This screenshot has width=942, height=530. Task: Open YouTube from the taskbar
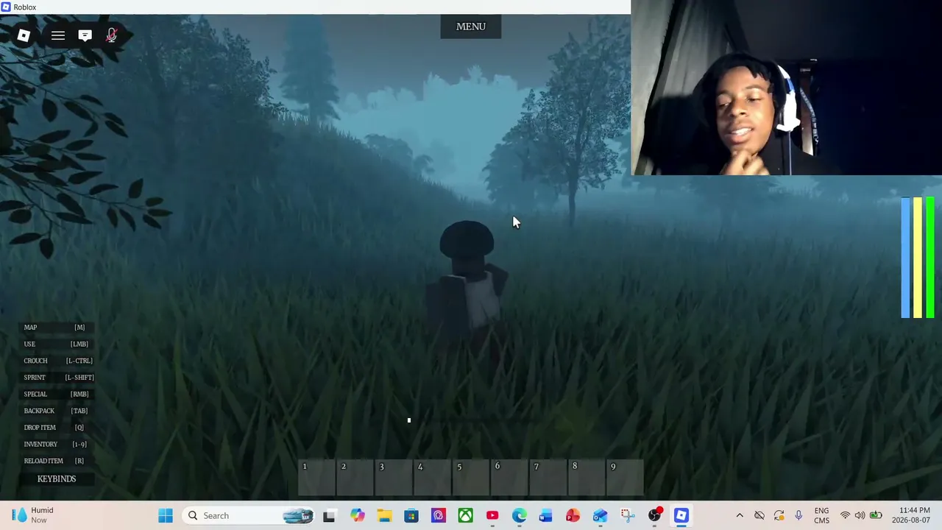pos(492,515)
